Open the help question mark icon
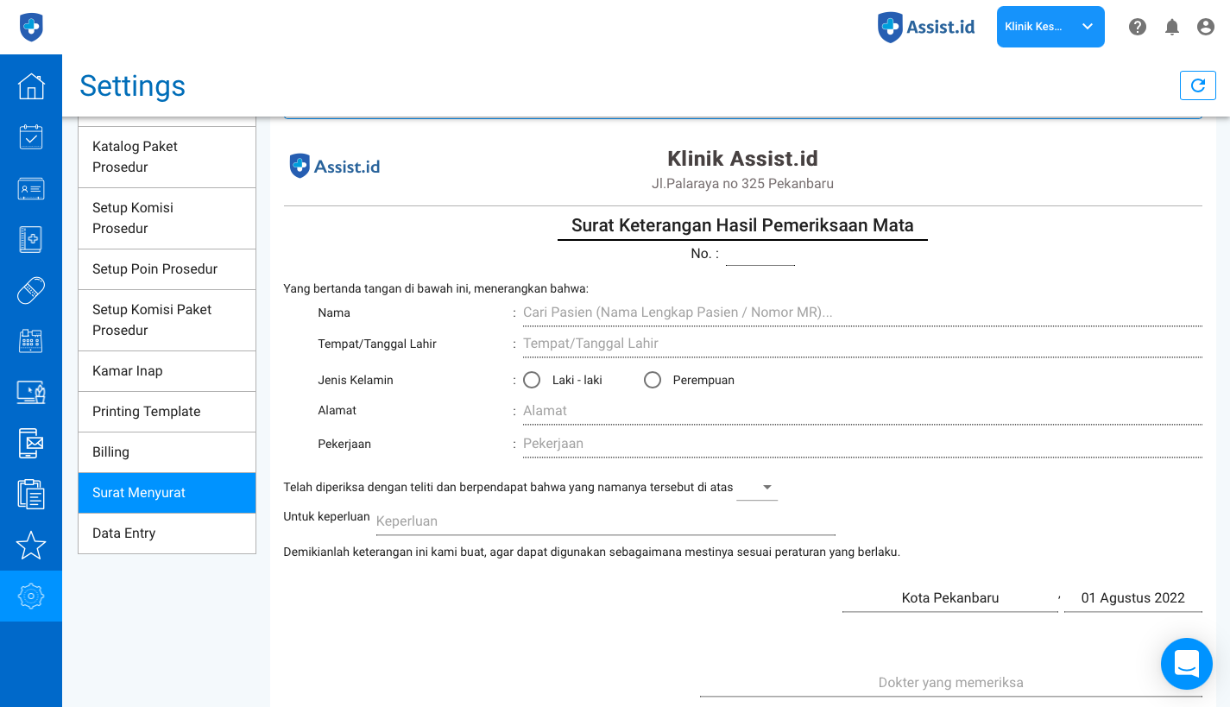1230x707 pixels. click(x=1138, y=27)
